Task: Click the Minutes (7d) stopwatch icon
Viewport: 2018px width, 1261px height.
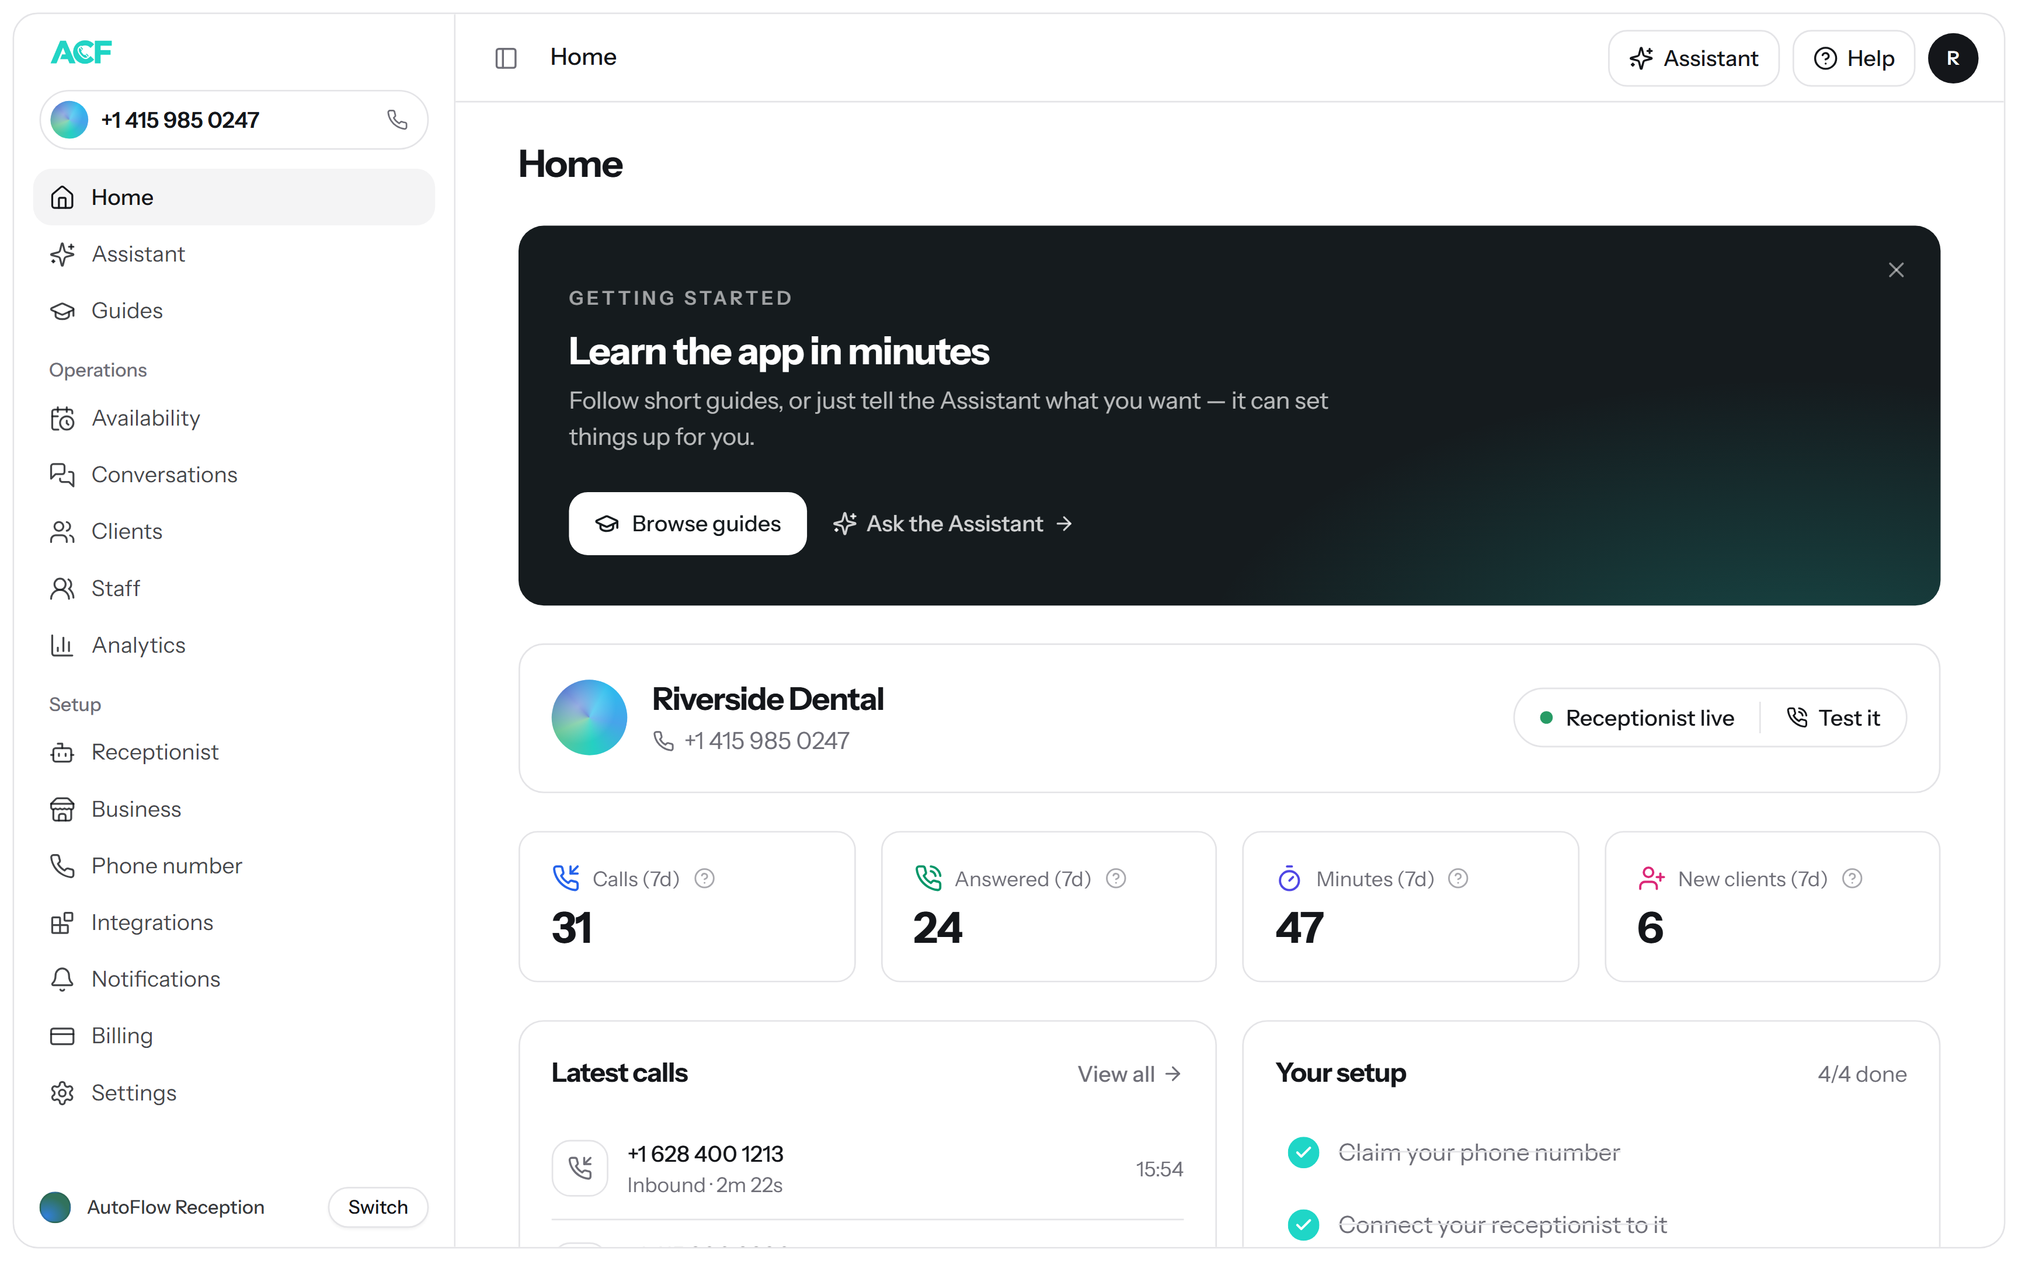Action: 1289,878
